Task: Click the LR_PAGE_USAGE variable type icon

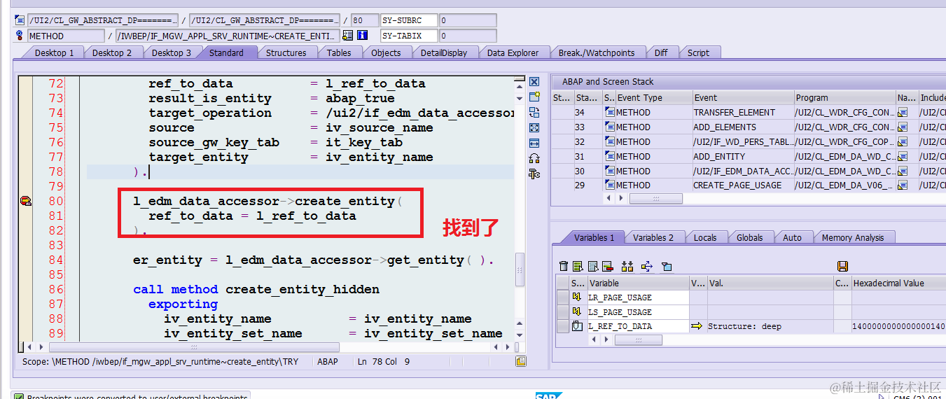Action: pyautogui.click(x=577, y=297)
